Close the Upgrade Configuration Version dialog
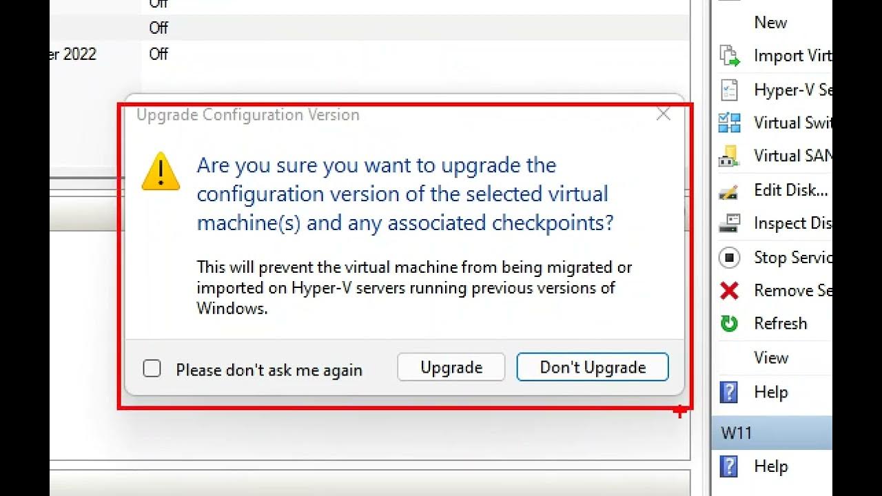The height and width of the screenshot is (496, 882). (x=663, y=114)
